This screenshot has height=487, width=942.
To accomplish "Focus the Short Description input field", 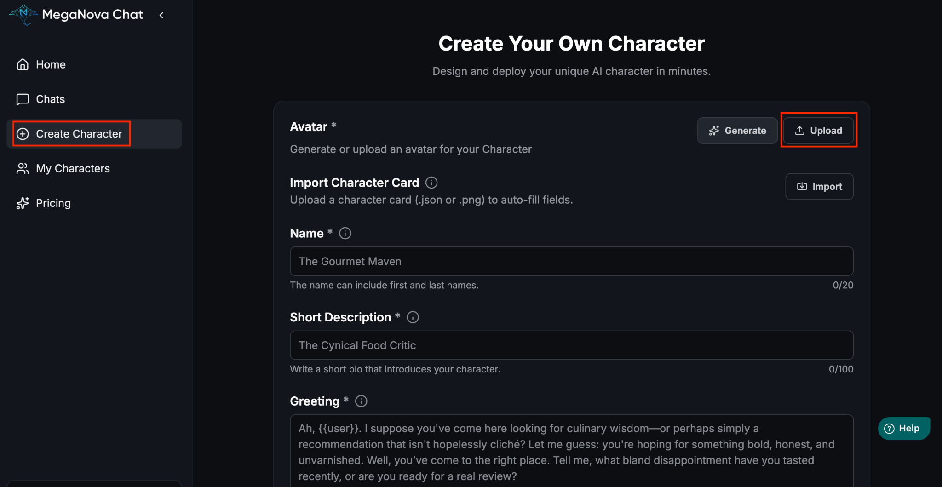I will click(571, 345).
